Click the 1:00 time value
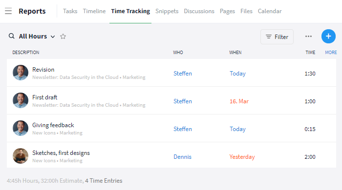 point(310,101)
